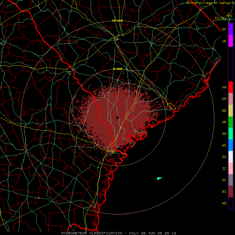Click the black radar site dot at echo center

118,117
